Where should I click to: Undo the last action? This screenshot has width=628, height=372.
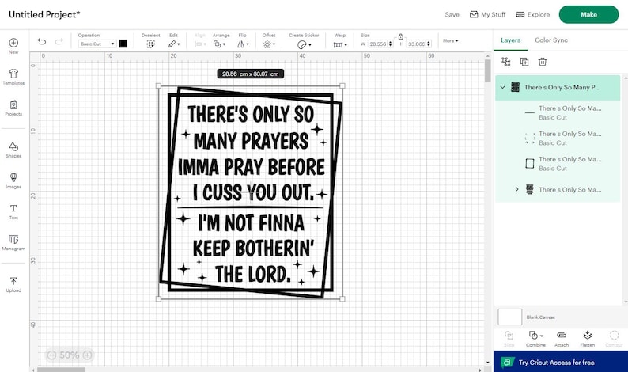[x=42, y=41]
